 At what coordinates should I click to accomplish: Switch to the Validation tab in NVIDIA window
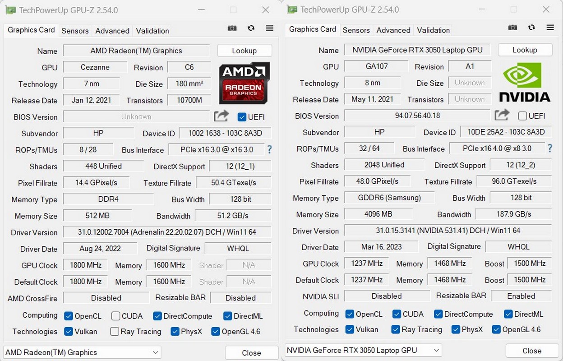pos(433,30)
